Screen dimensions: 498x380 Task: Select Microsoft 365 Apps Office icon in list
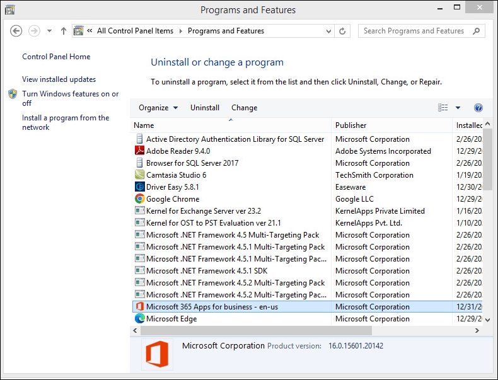click(140, 306)
